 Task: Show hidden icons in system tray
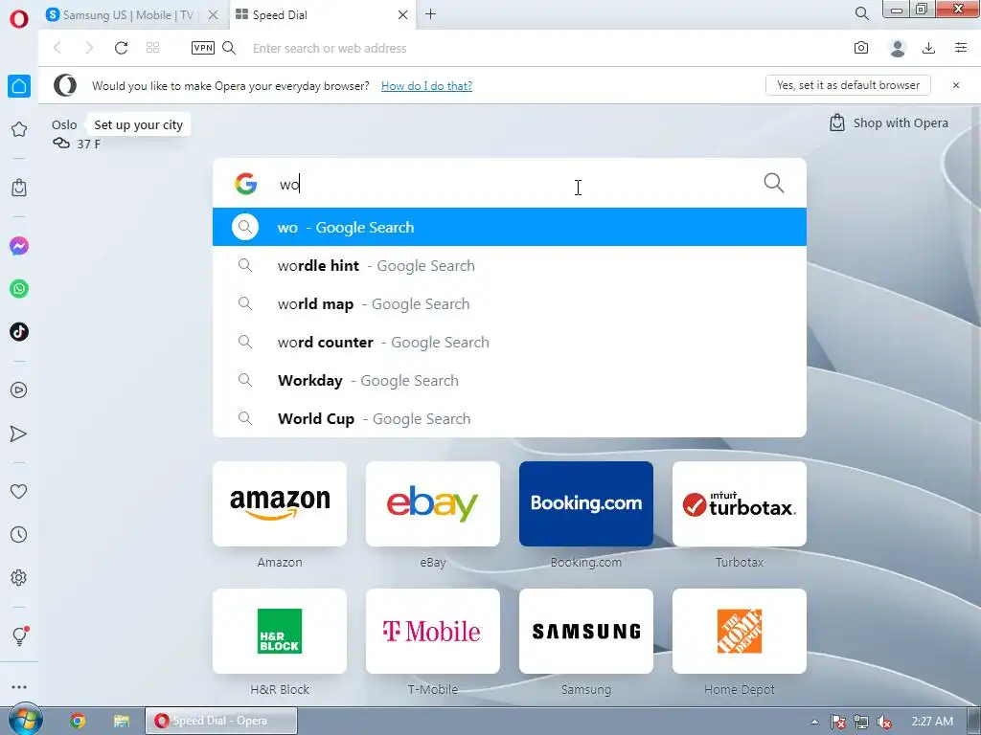click(x=814, y=722)
